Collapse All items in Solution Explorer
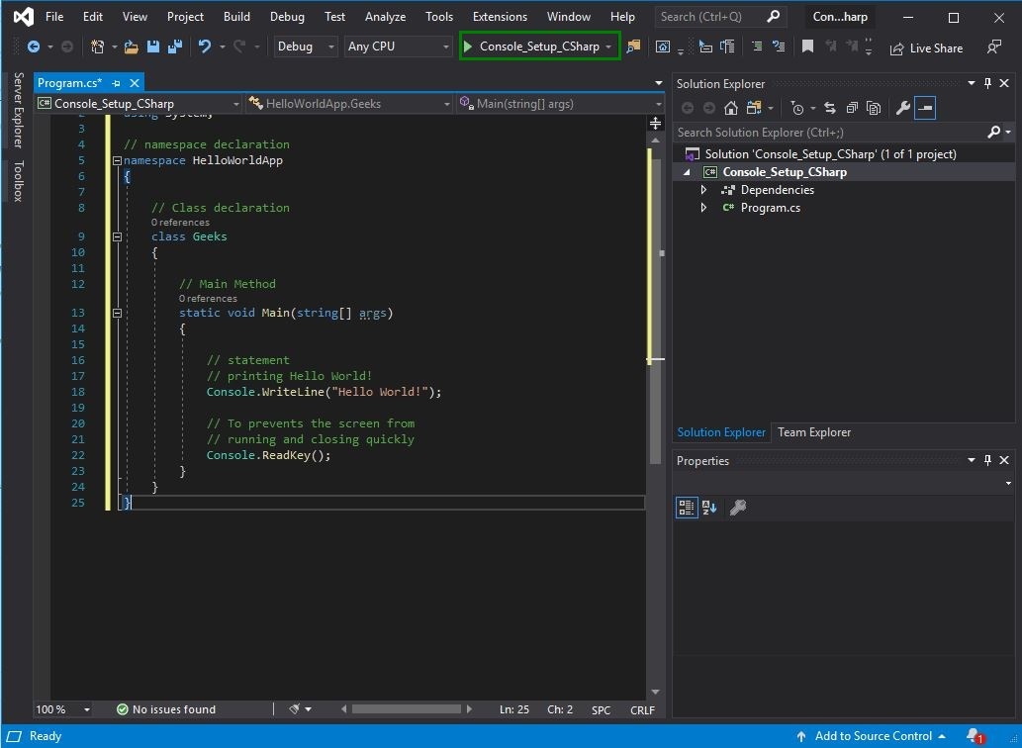This screenshot has width=1022, height=748. 852,108
